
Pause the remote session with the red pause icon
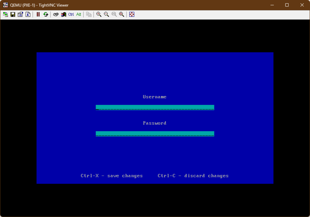pos(38,14)
